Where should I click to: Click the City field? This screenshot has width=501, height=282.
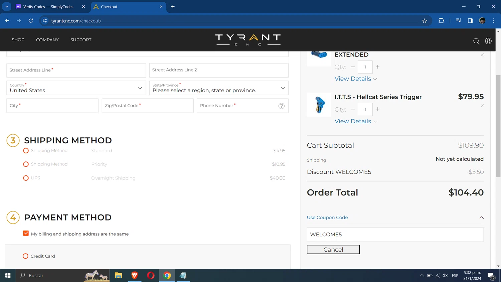tap(52, 106)
